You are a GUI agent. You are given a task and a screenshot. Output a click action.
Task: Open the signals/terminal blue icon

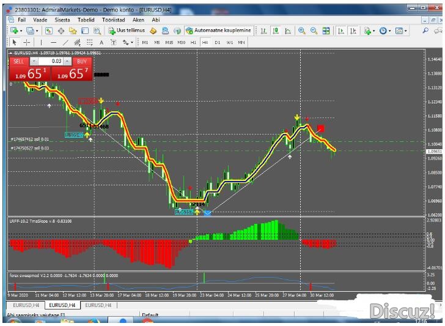(x=165, y=31)
